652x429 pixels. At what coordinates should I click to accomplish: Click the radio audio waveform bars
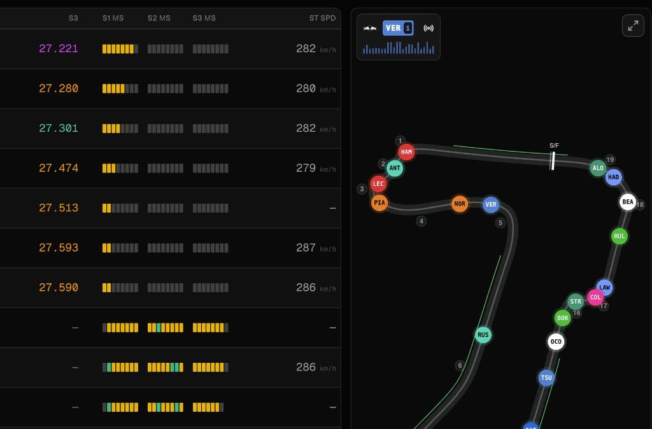point(399,48)
